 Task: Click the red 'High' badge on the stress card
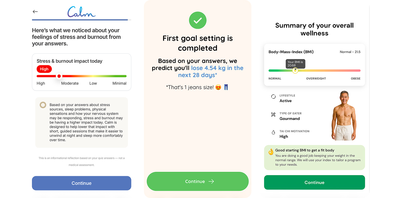tap(44, 69)
